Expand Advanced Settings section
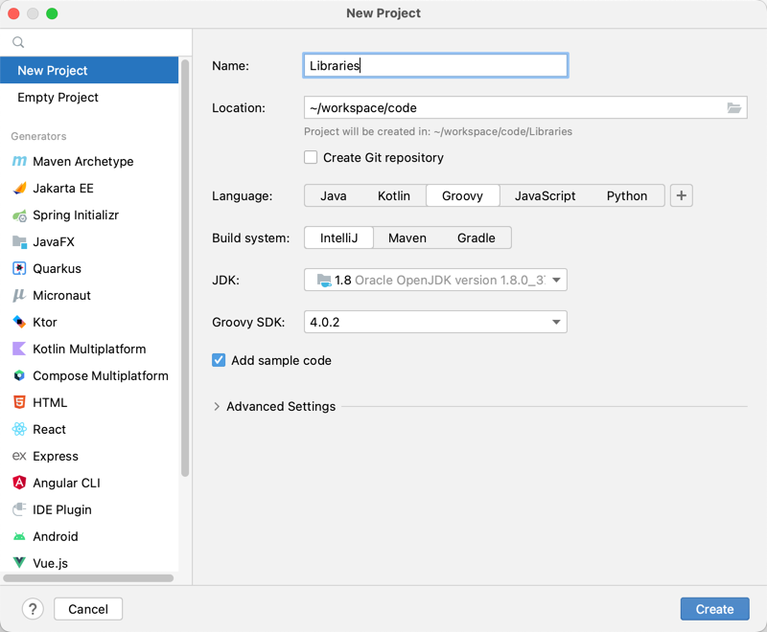Screen dimensions: 767x632 (217, 406)
